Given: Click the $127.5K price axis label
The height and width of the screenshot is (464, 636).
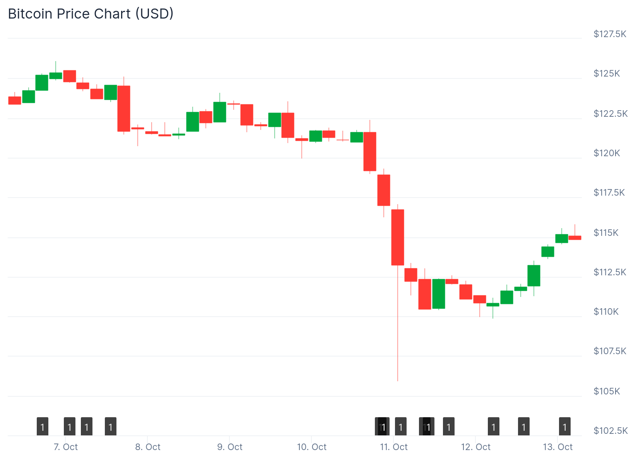Looking at the screenshot, I should (610, 34).
